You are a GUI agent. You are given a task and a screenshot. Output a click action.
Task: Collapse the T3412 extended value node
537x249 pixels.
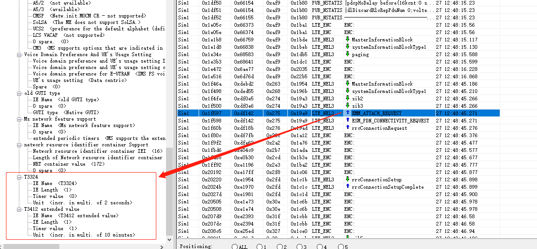pyautogui.click(x=19, y=209)
